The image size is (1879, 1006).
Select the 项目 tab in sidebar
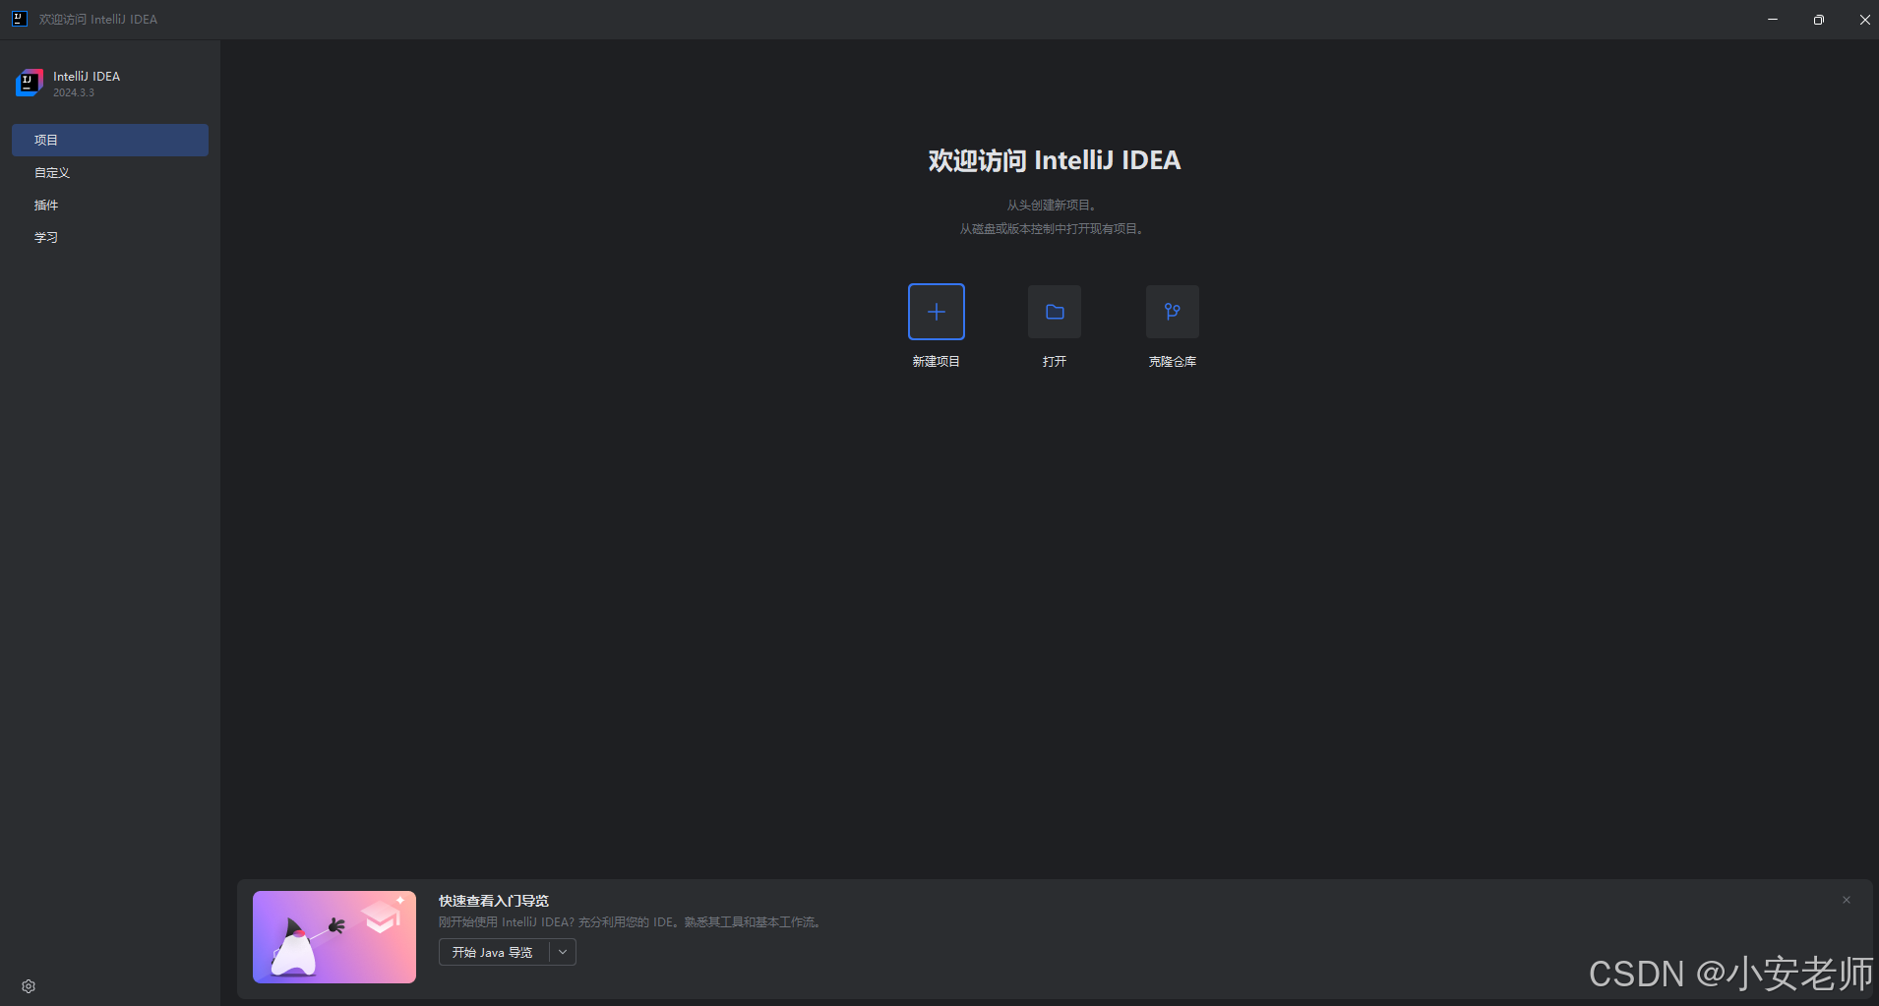coord(110,140)
